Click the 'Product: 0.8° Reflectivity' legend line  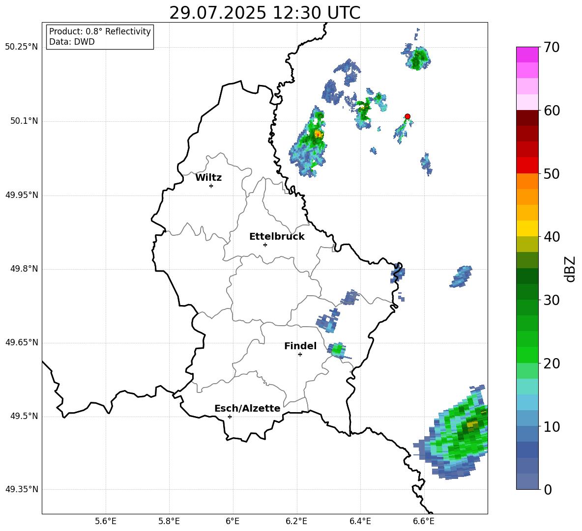(100, 31)
